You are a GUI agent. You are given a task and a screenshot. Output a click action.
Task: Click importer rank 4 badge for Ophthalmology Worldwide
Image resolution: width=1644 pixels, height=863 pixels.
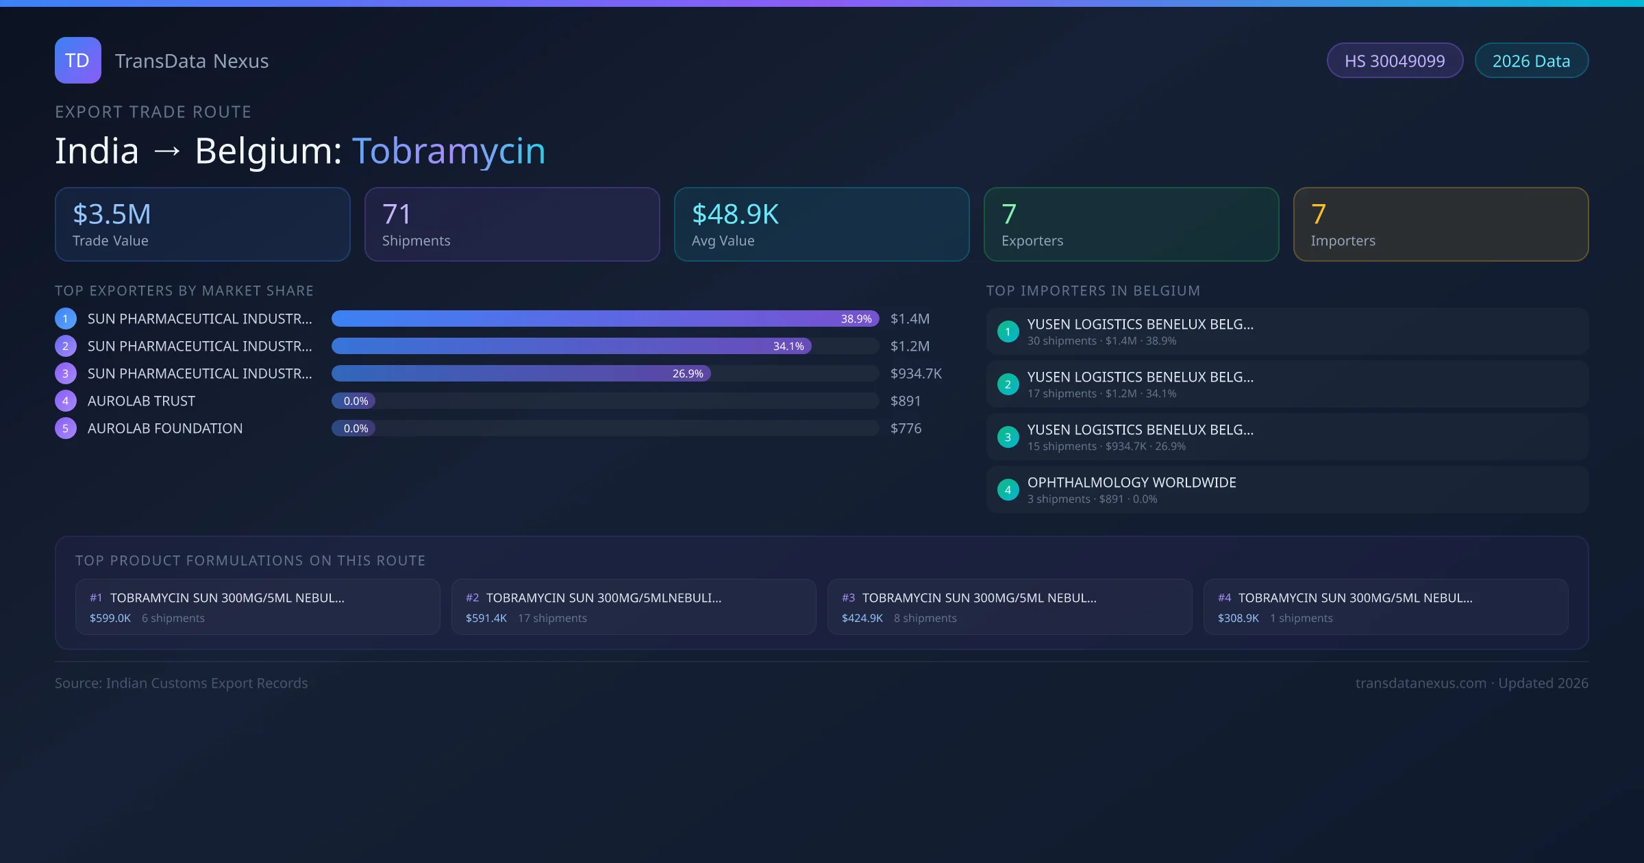pos(1008,490)
